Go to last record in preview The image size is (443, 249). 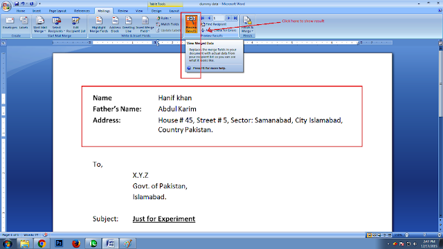click(x=235, y=18)
